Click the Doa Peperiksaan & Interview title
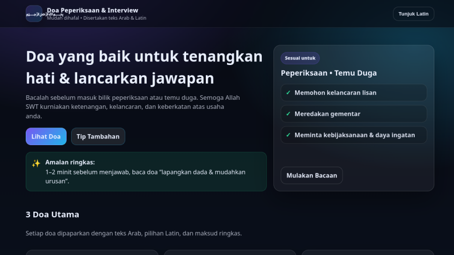 [92, 11]
